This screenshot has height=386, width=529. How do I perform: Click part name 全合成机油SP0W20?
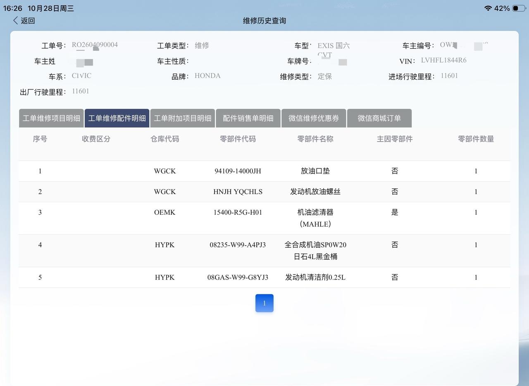pyautogui.click(x=315, y=245)
